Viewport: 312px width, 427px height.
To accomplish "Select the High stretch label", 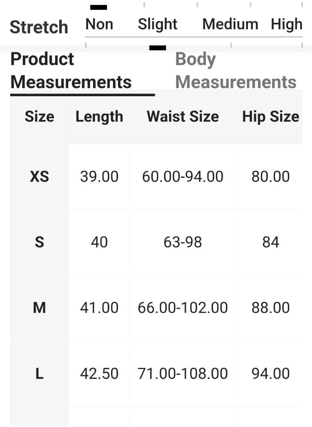I will pos(287,24).
